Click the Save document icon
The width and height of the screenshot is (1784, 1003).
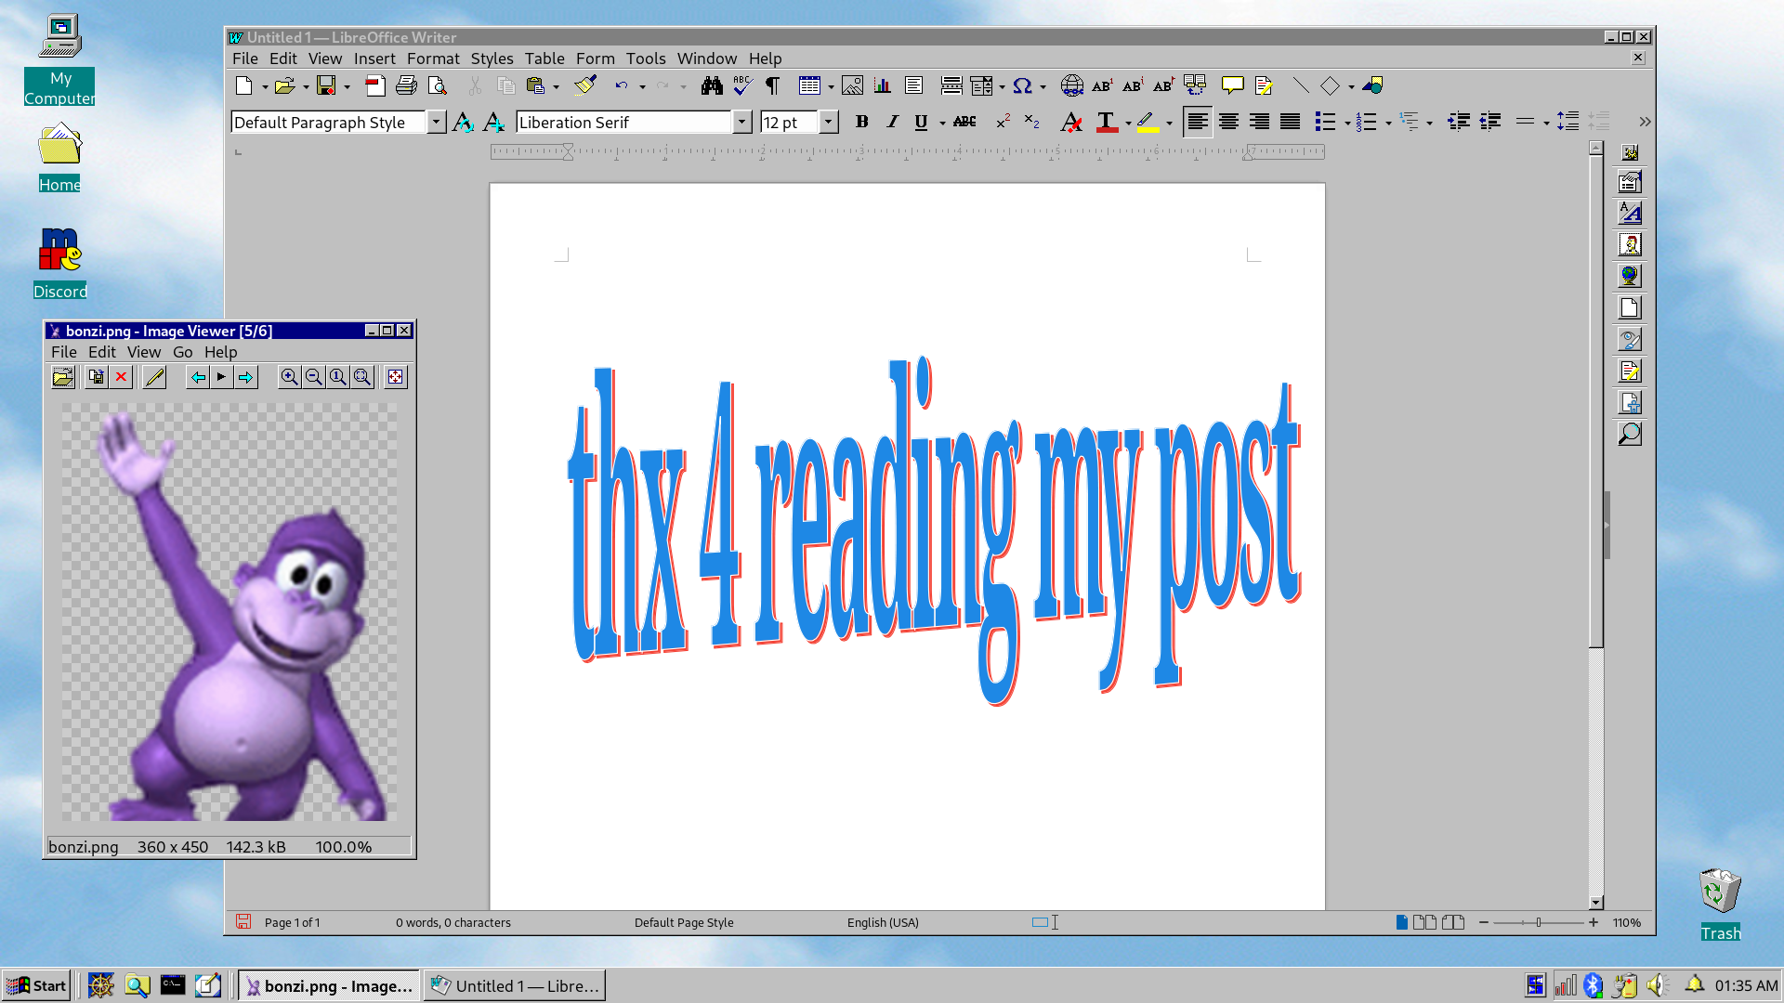[x=326, y=85]
